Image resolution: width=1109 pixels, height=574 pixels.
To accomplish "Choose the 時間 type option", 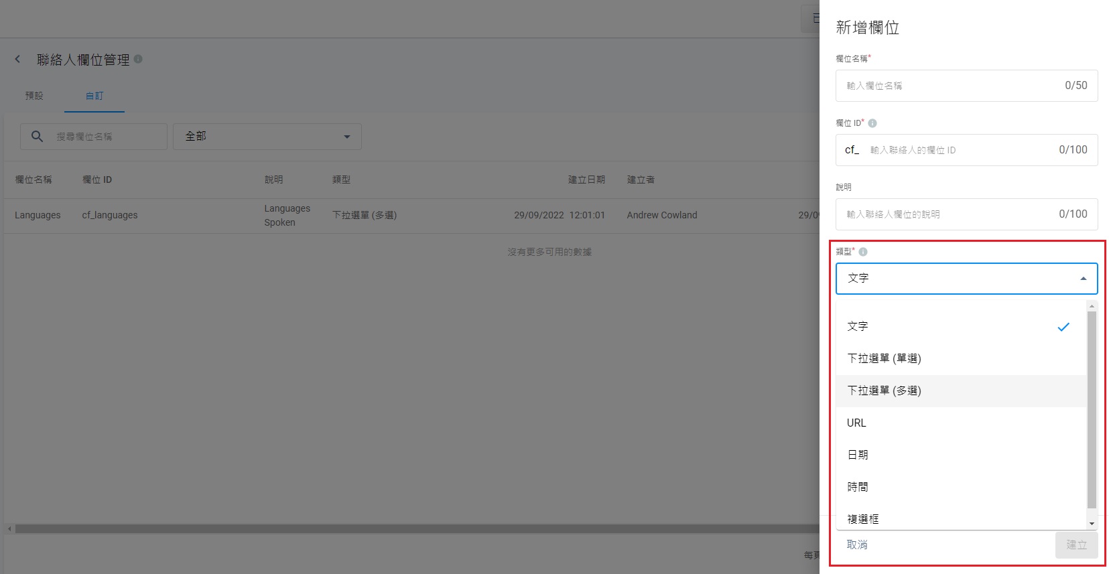I will coord(961,488).
